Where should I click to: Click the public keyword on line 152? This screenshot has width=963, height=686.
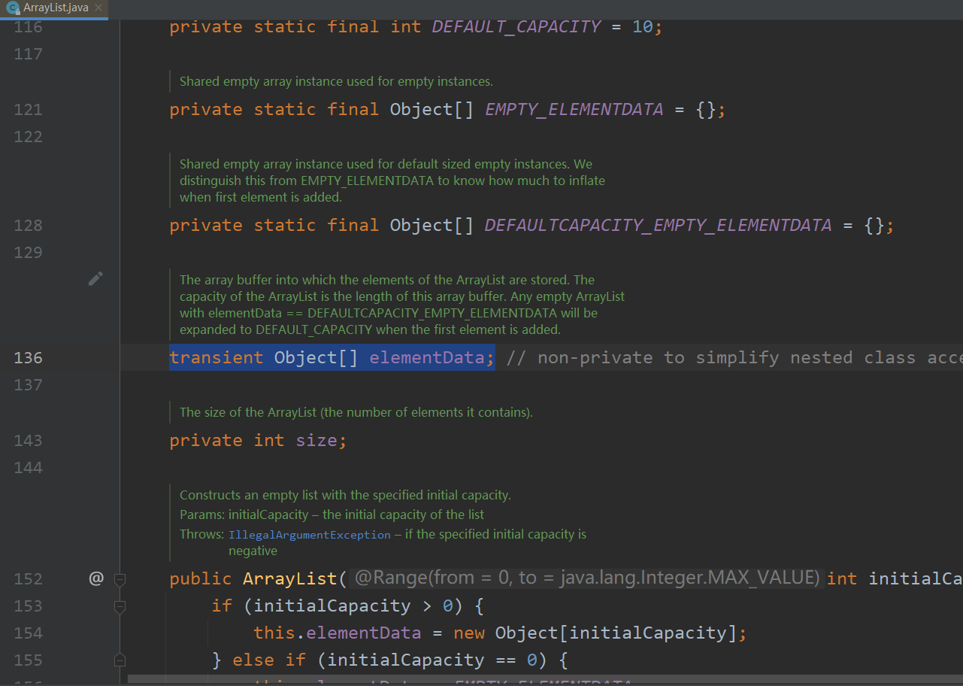201,579
